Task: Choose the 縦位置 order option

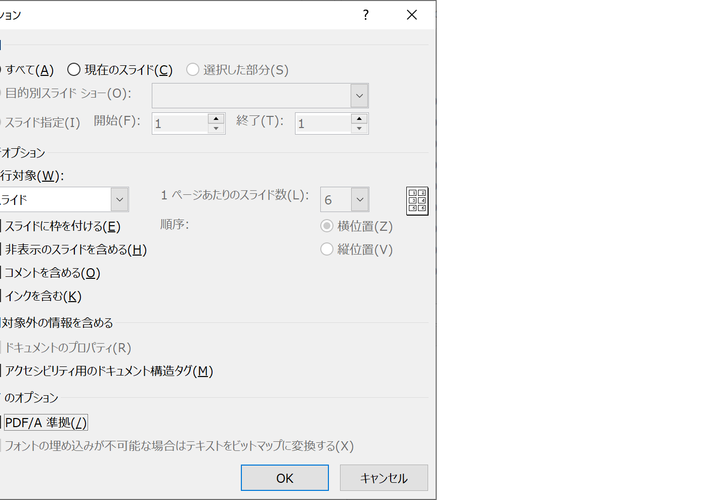Action: [x=327, y=249]
